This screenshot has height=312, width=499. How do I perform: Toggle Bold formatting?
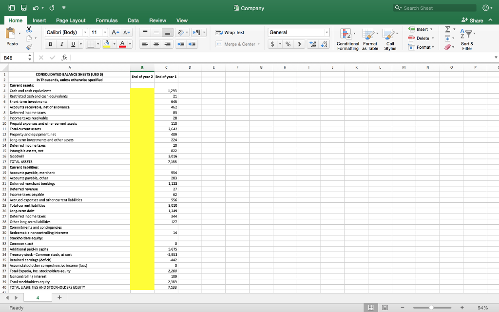point(50,44)
